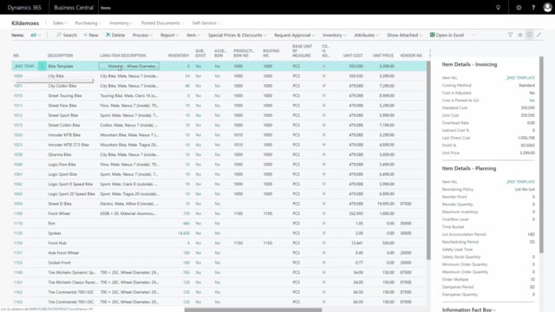
Task: Toggle Cost Is Adjusted check for Qharma Bike
Action: coord(323,154)
